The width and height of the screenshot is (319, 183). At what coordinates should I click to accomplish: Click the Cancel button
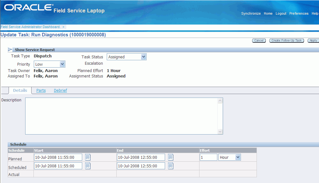tap(259, 40)
